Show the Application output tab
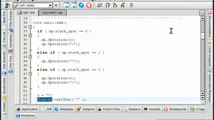Screen dimensions: 214x120 [x=27, y=109]
